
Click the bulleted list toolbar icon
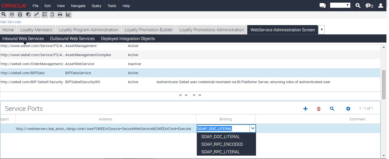(x=45, y=14)
